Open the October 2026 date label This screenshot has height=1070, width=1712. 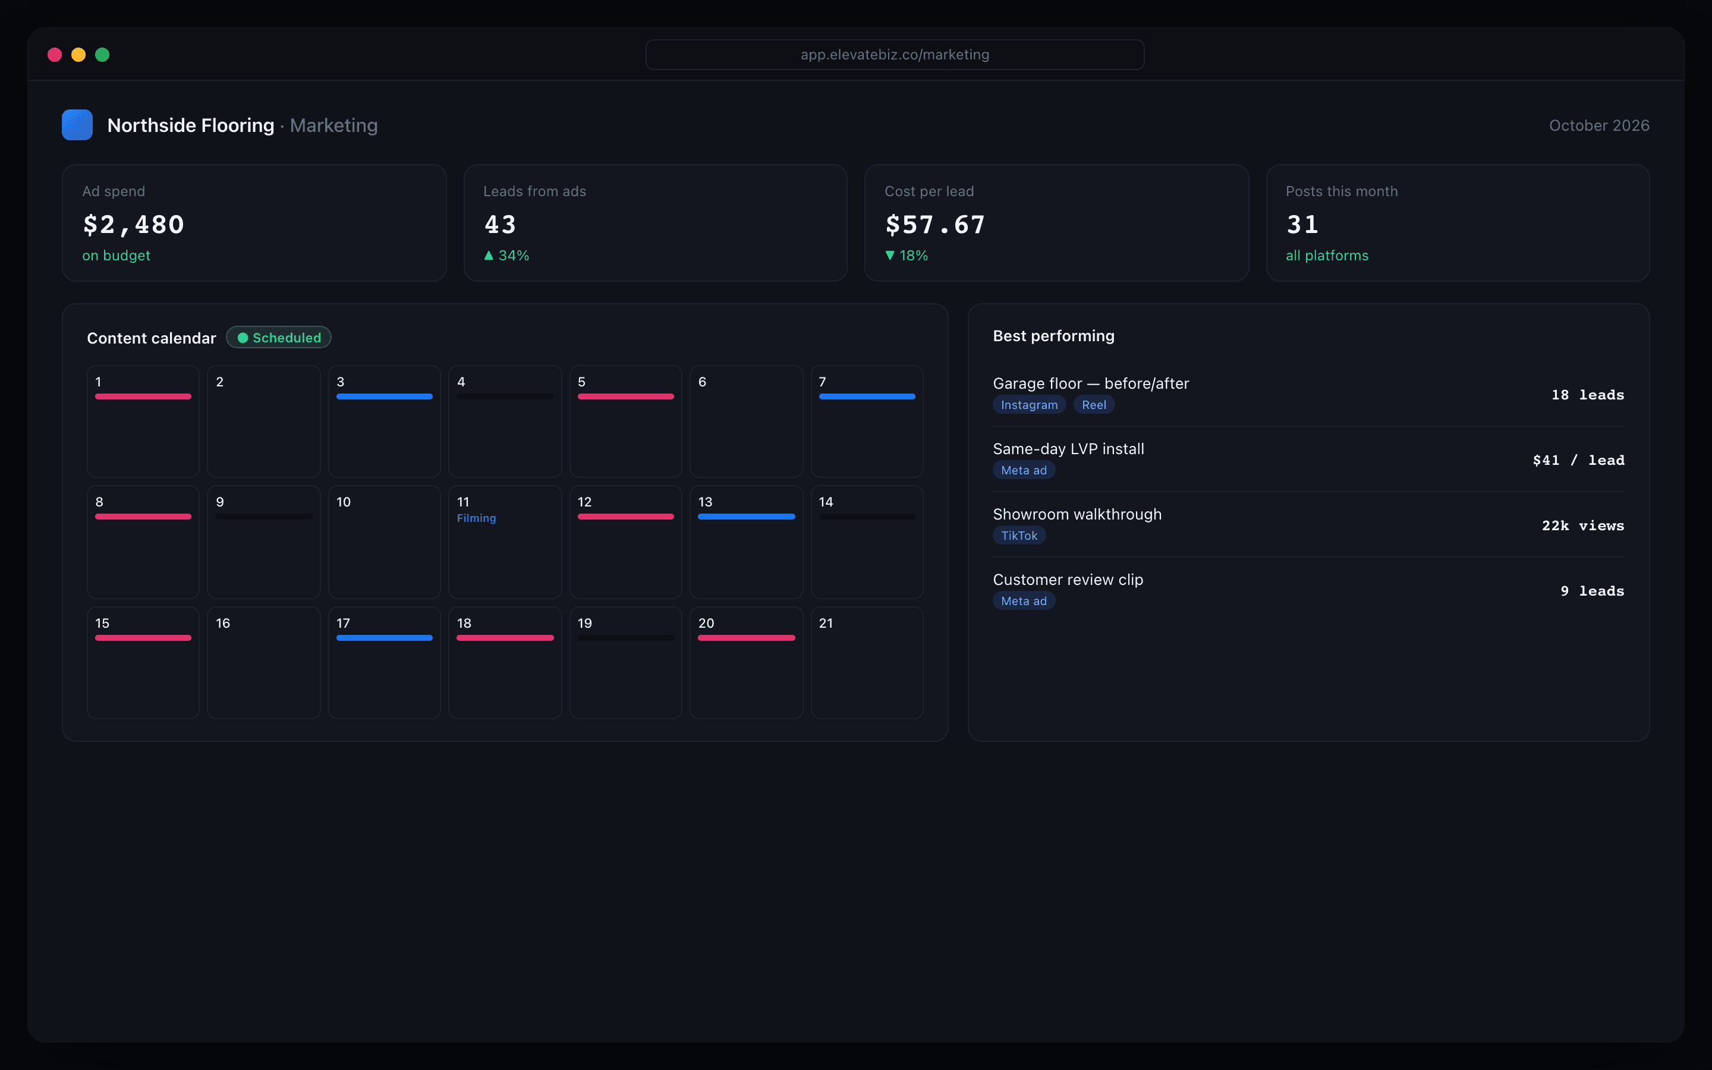tap(1599, 125)
